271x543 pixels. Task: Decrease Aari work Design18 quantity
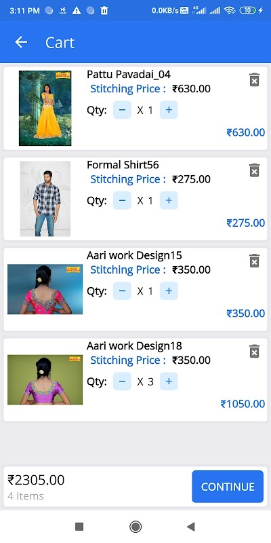[123, 381]
